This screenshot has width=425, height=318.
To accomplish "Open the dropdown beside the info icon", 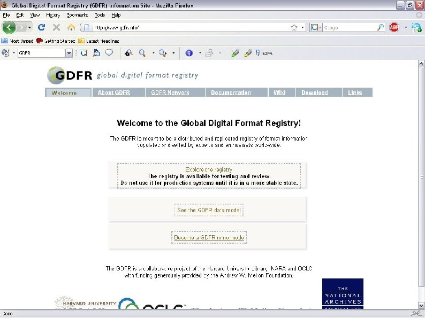I will click(200, 53).
